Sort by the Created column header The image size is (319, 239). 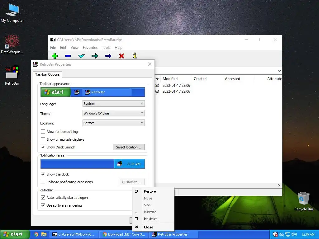207,79
